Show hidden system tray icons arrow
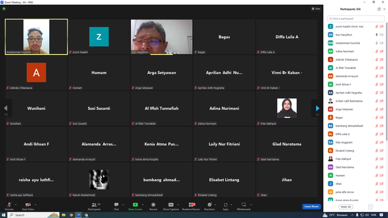Image resolution: width=388 pixels, height=218 pixels. (x=352, y=215)
